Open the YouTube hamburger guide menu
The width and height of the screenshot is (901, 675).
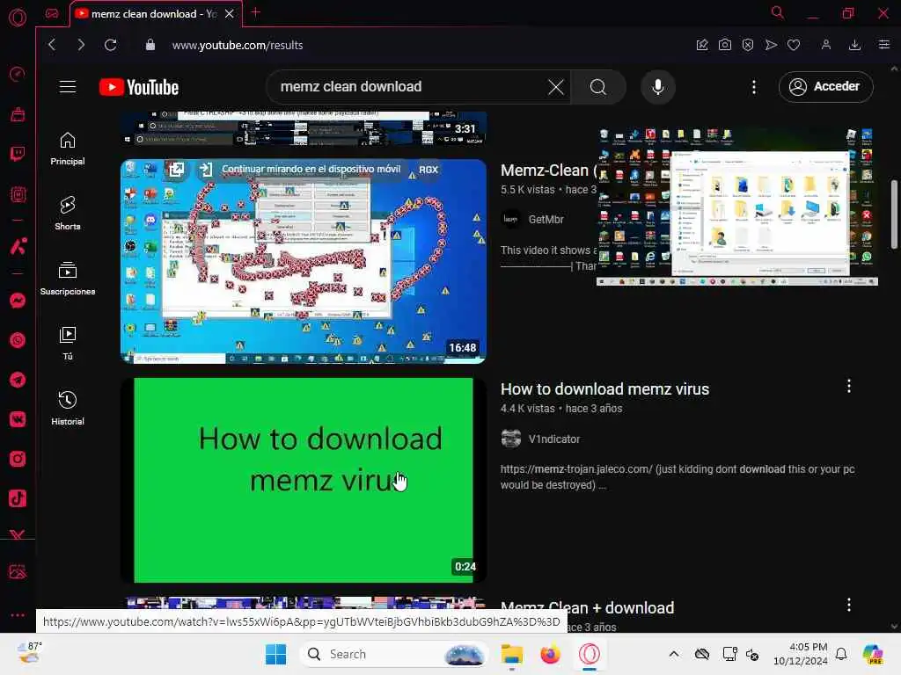click(68, 87)
